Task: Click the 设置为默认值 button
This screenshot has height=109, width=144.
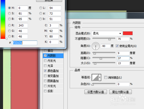Action: tap(96, 92)
